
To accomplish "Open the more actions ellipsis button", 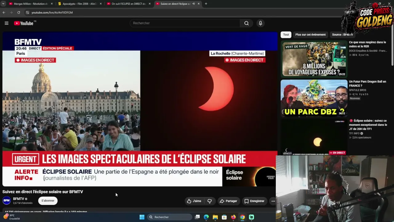I will [273, 201].
